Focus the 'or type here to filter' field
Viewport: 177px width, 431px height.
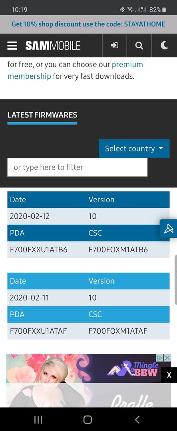(78, 167)
